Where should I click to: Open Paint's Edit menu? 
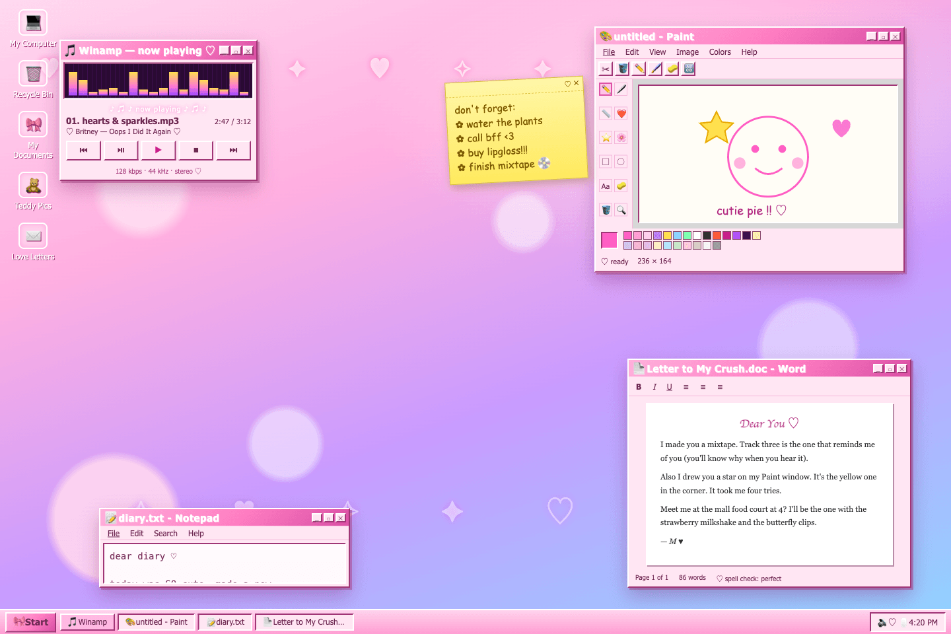coord(632,52)
